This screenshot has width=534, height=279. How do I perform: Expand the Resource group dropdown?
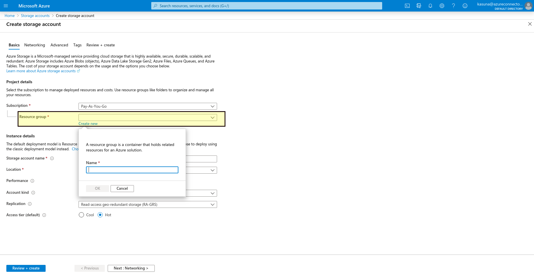(x=148, y=117)
